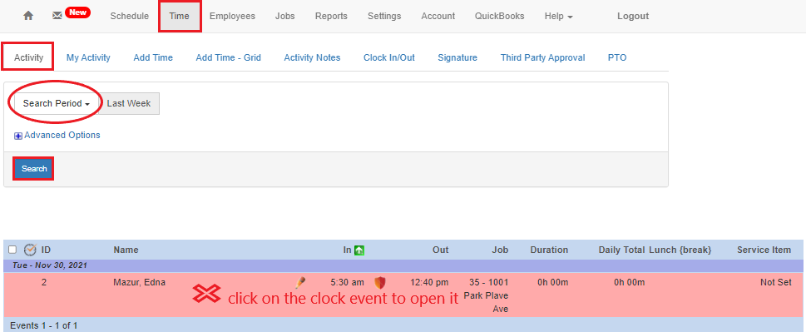Click the name Mazur, Edna

139,282
